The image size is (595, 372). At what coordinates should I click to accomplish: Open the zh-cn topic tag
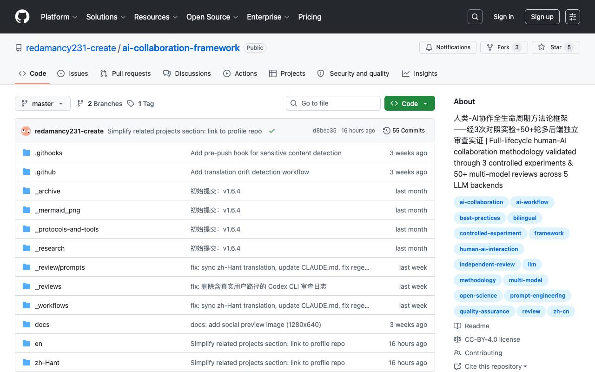click(561, 312)
